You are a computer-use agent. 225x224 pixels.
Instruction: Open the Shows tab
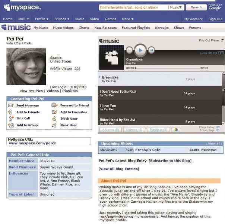[x=179, y=28]
